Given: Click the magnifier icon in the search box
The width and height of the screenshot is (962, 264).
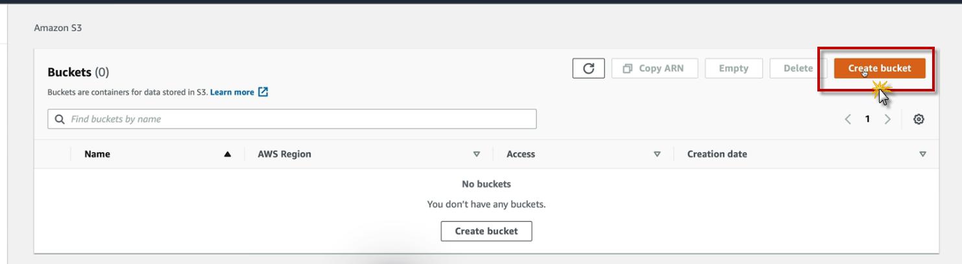Looking at the screenshot, I should point(60,119).
